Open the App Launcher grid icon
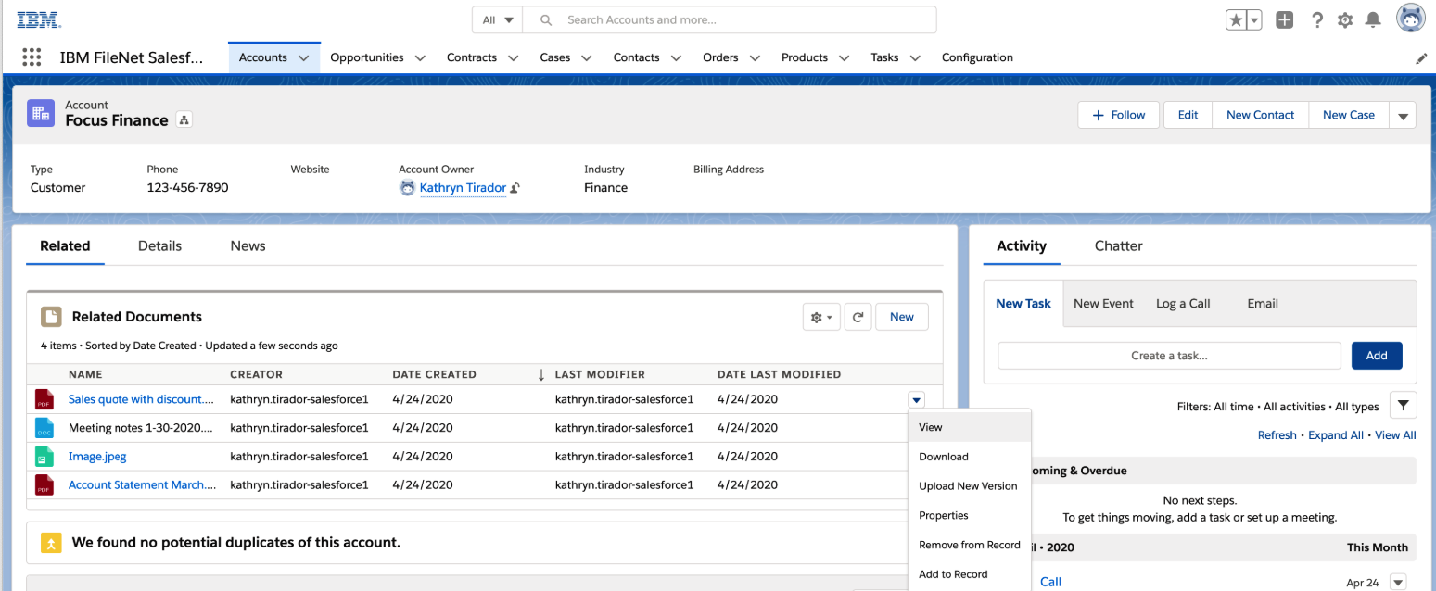The image size is (1436, 591). tap(32, 57)
